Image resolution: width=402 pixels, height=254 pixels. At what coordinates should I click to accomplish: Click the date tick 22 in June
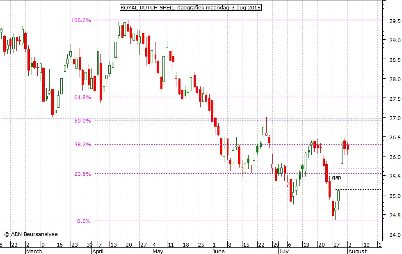pyautogui.click(x=261, y=245)
